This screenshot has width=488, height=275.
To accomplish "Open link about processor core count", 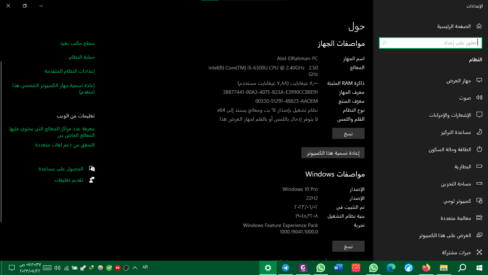I will (x=52, y=132).
